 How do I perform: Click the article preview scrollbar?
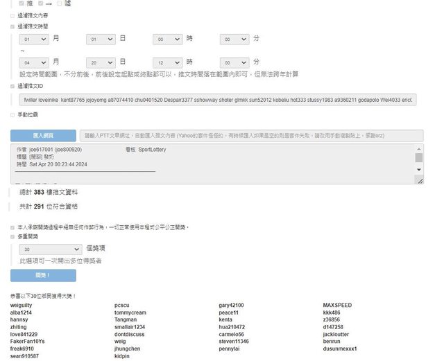[419, 163]
